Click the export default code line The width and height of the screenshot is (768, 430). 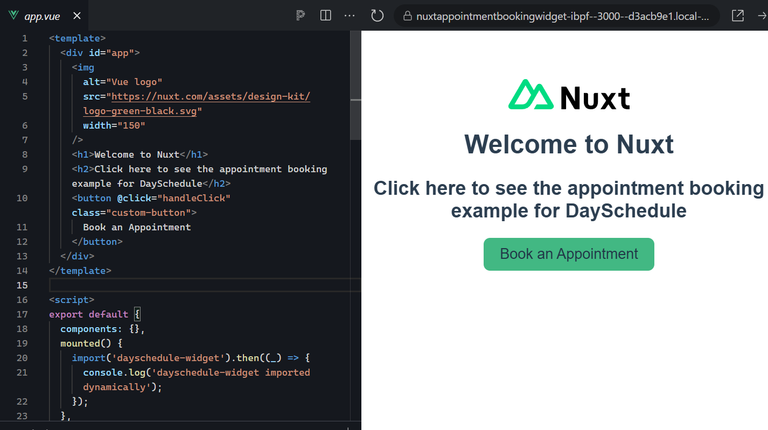(x=95, y=314)
